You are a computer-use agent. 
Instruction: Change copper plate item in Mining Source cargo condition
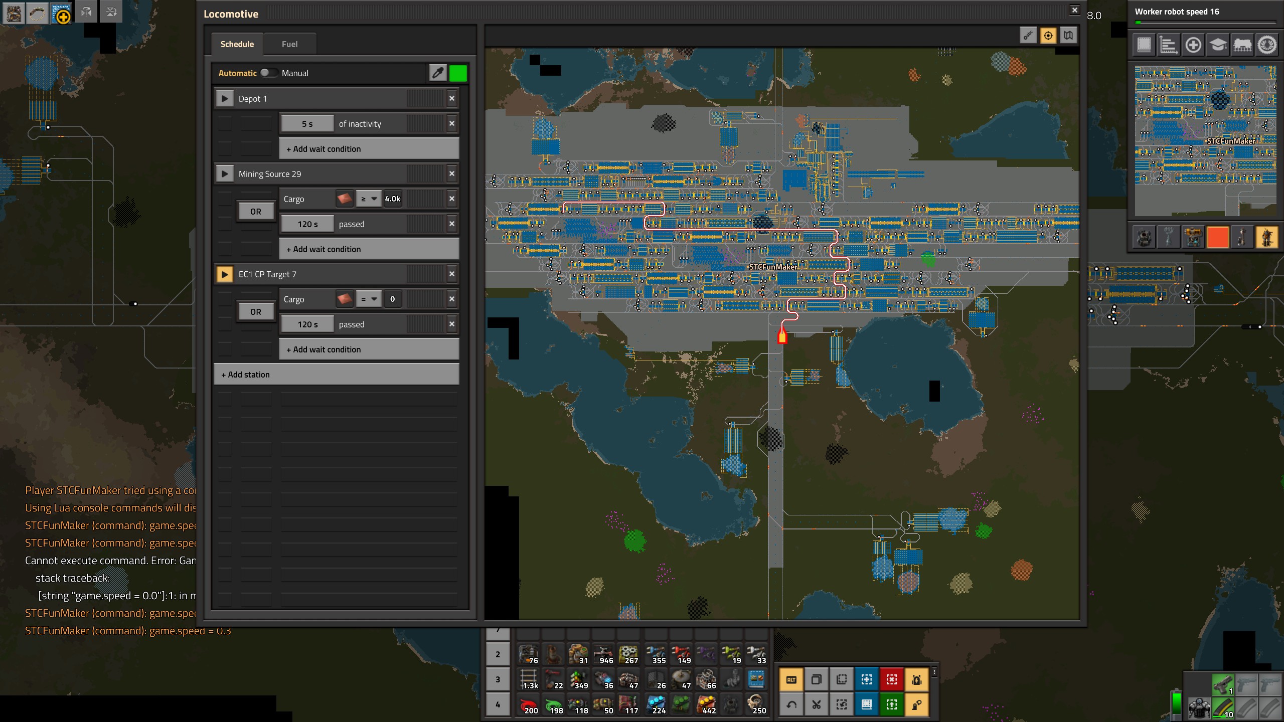[x=345, y=199]
